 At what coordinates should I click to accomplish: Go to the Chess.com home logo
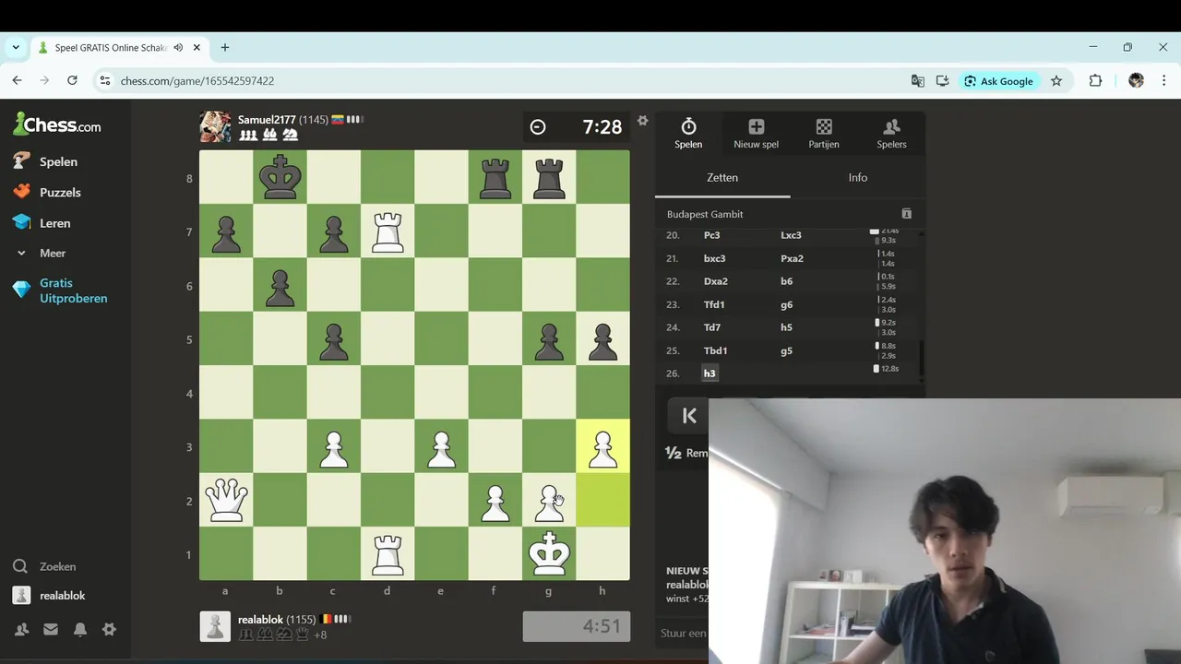(x=57, y=125)
